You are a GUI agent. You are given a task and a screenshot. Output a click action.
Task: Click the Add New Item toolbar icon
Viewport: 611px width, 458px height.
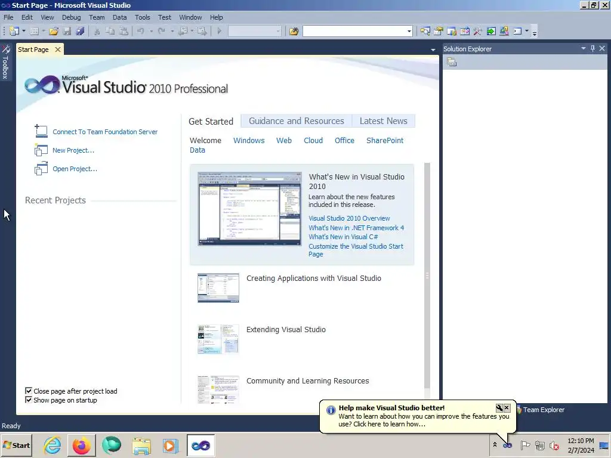pyautogui.click(x=34, y=31)
